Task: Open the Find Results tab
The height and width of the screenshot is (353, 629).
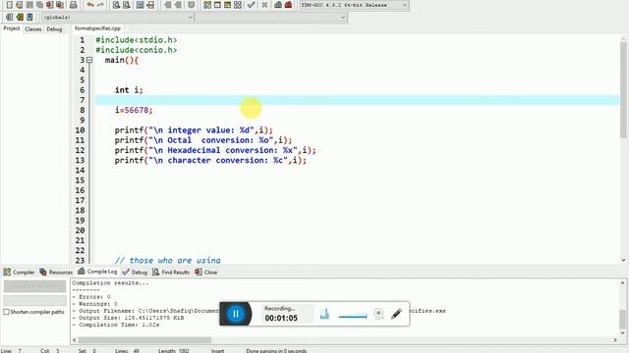Action: point(171,273)
